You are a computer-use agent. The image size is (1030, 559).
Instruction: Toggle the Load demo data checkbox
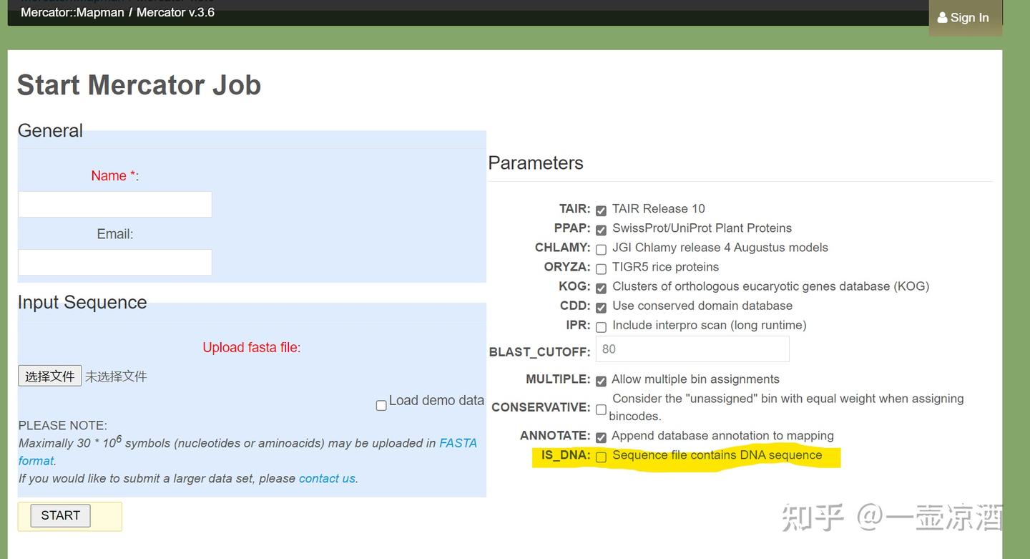[x=381, y=404]
